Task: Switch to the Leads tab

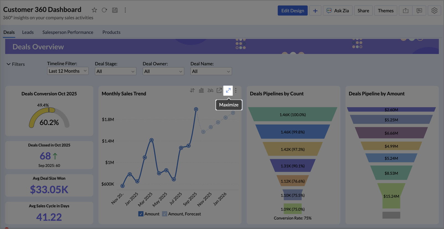Action: 28,32
